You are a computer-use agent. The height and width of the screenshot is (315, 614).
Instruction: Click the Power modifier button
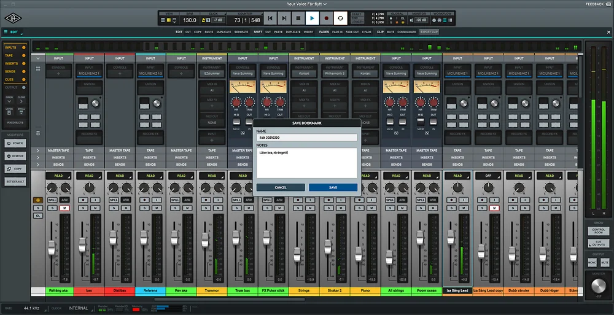(15, 144)
